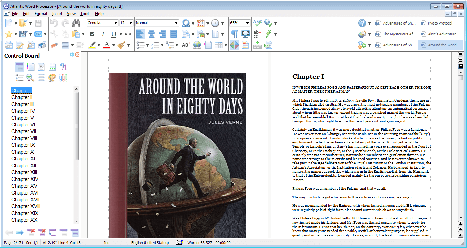Open the Normal style dropdown
Viewport: 467px width, 248px height.
tap(176, 23)
